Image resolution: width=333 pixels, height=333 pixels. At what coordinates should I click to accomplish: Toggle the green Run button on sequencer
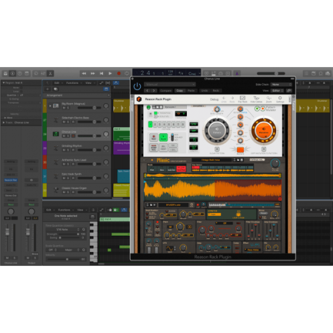[x=163, y=137]
